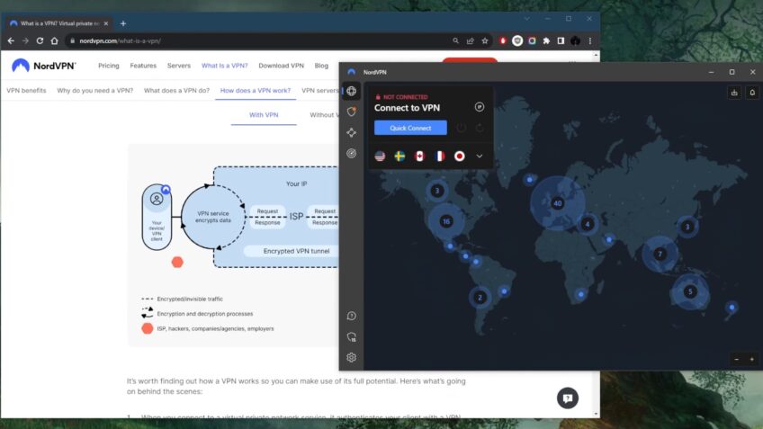Open the globe map view in NordVPN sidebar
The image size is (763, 429).
[x=351, y=91]
